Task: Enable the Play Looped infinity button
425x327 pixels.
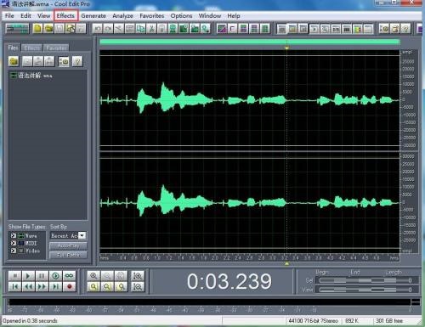Action: click(70, 275)
